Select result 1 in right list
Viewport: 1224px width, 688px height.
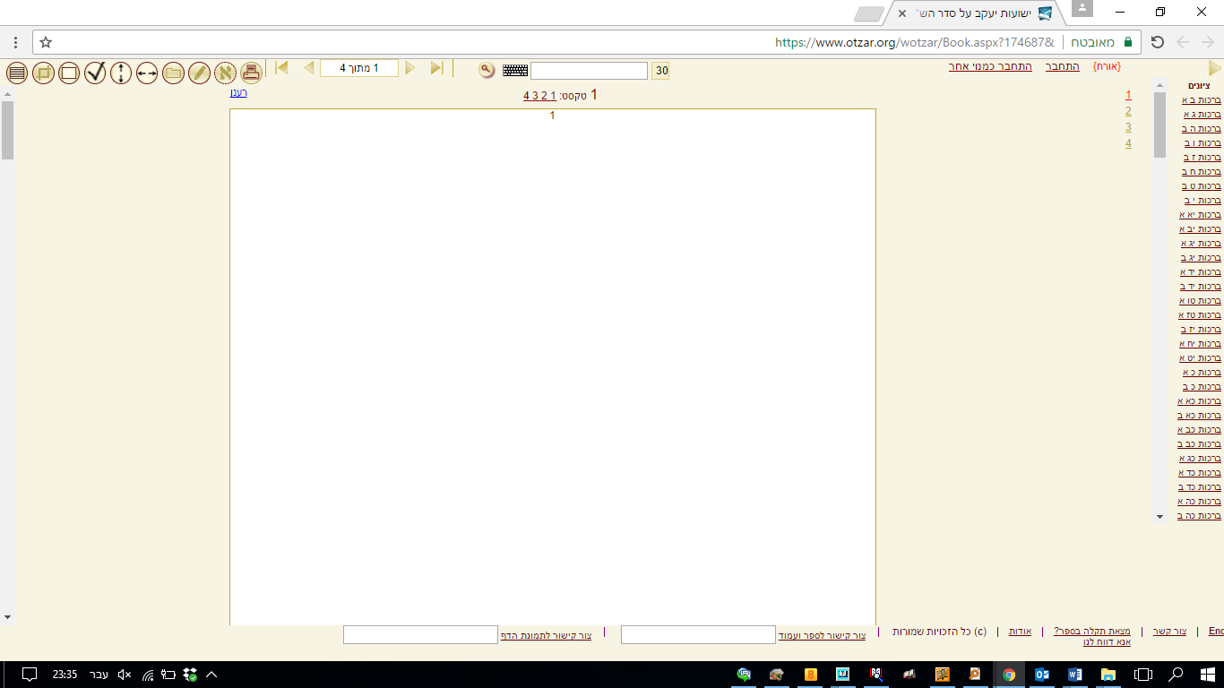(1129, 95)
